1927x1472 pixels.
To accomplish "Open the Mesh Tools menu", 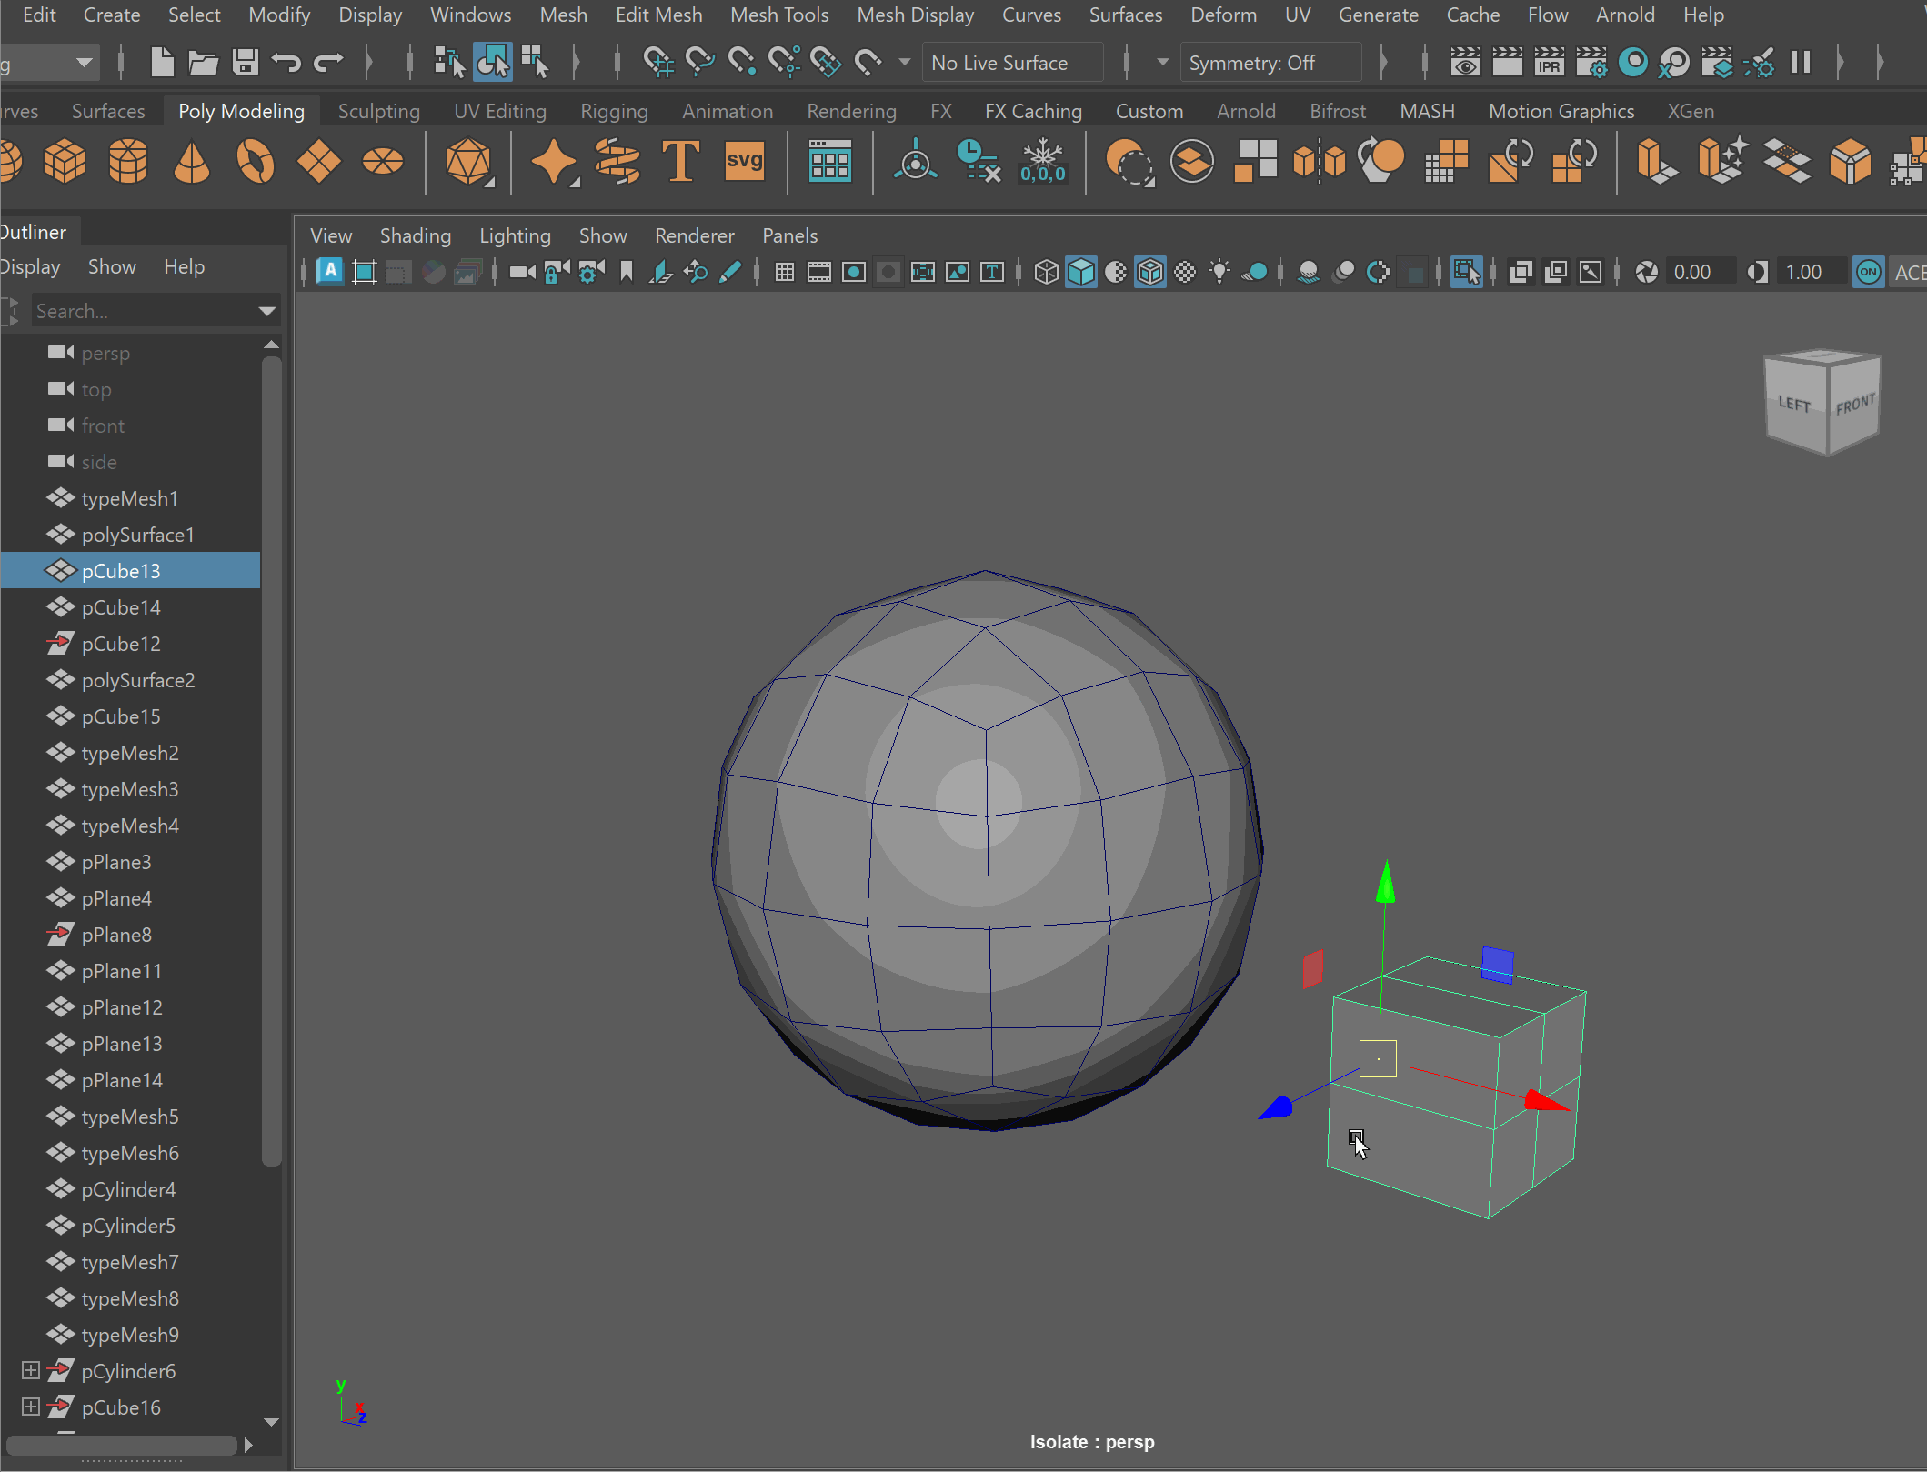I will click(779, 15).
